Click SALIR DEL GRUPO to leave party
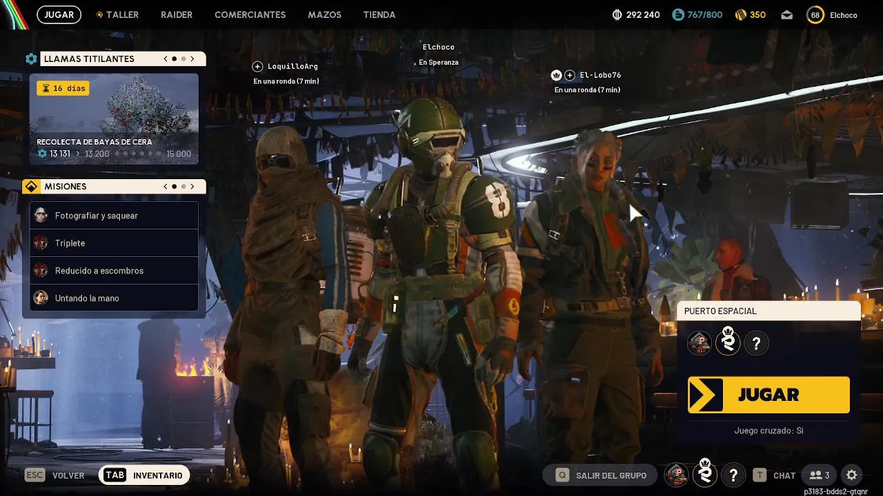 coord(602,475)
